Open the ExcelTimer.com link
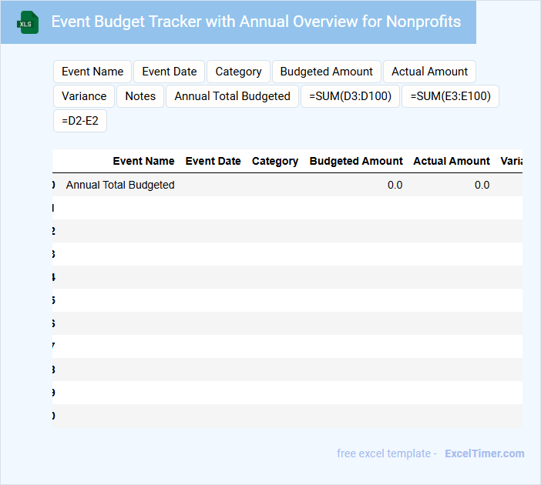 pos(484,453)
